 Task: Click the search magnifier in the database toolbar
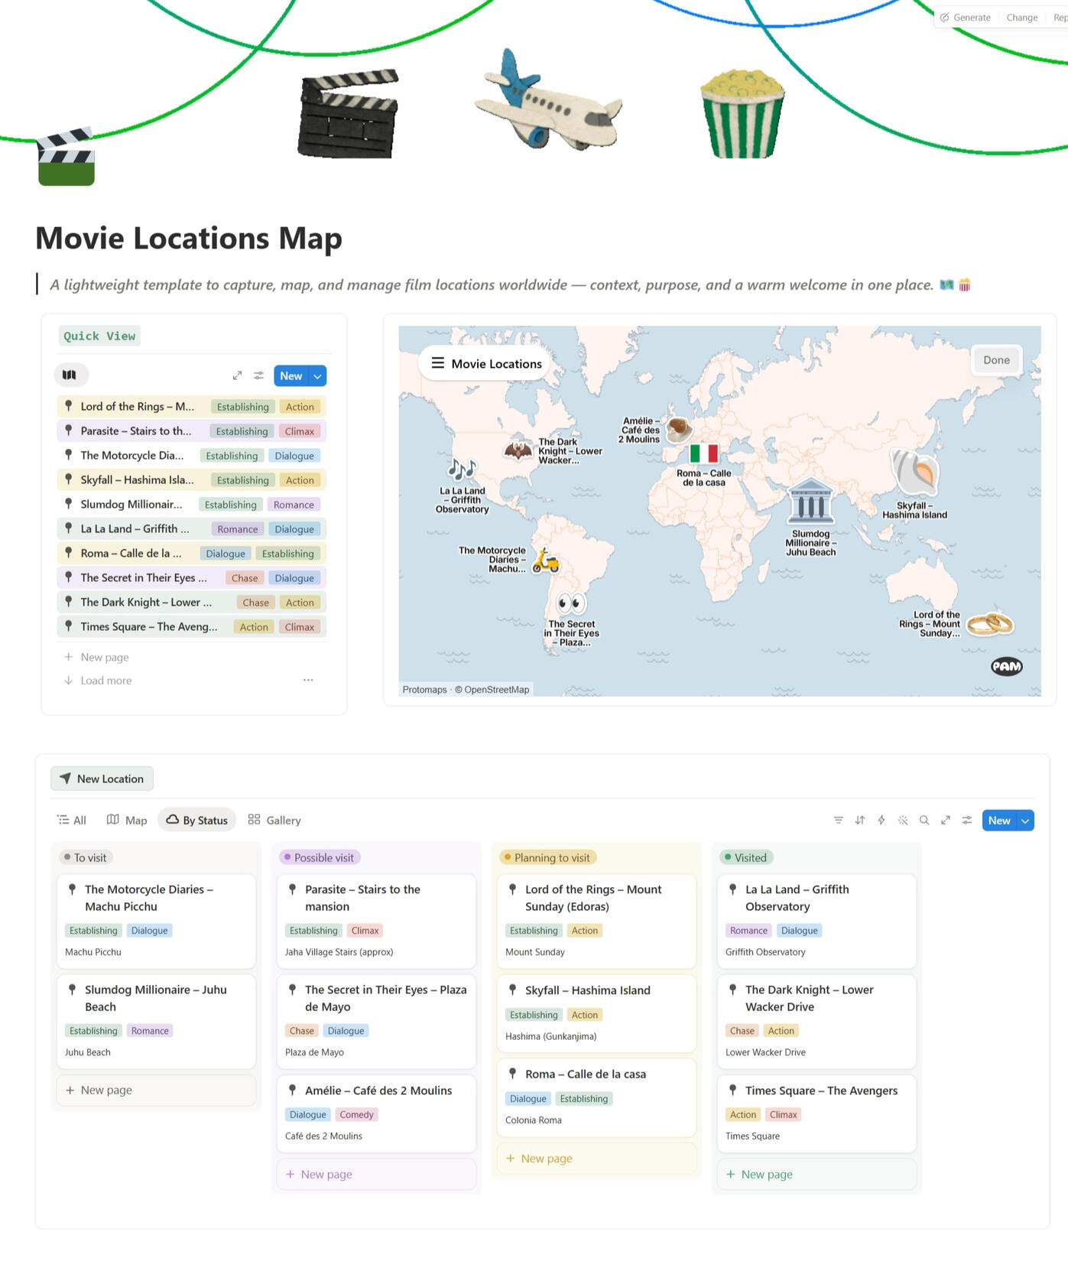coord(924,821)
